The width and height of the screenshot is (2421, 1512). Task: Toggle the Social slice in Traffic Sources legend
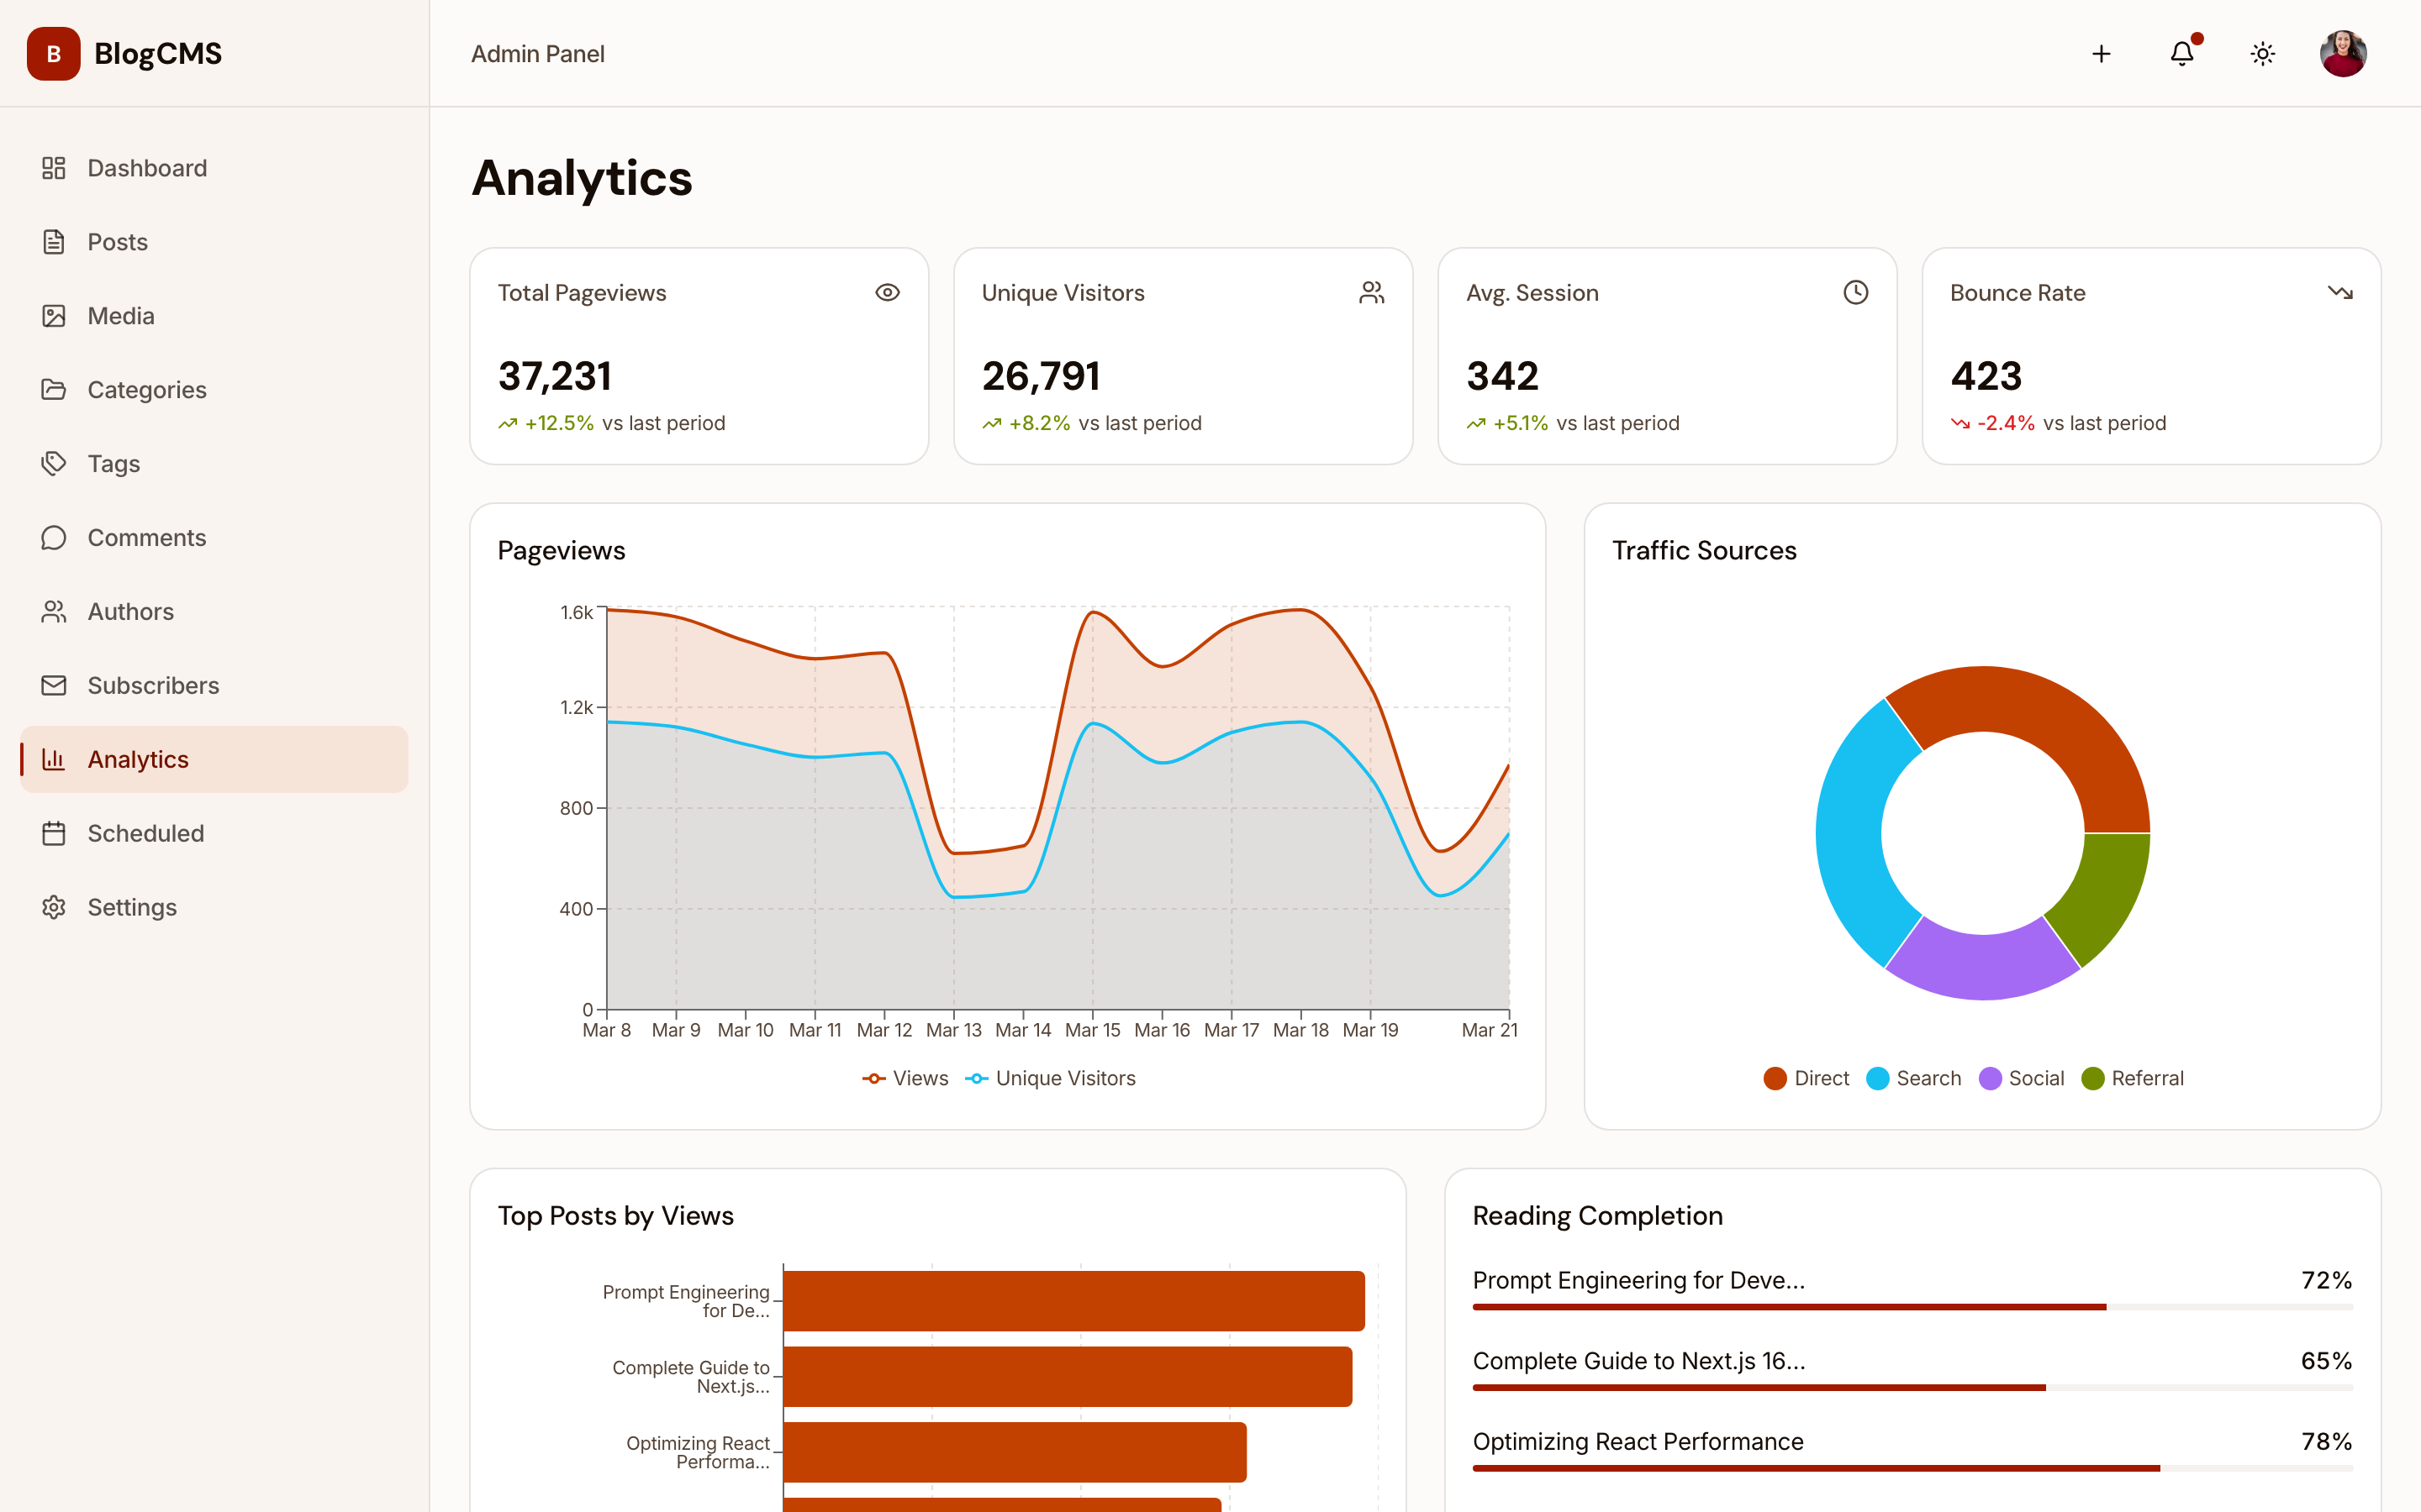click(x=2021, y=1078)
